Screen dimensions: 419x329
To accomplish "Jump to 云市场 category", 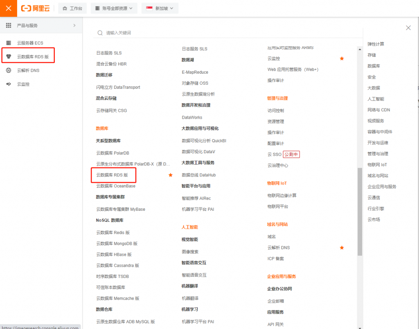I will (374, 219).
